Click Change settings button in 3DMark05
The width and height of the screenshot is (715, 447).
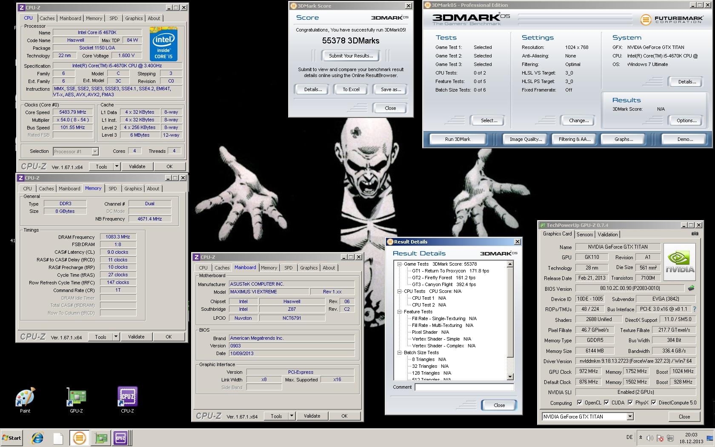(579, 120)
